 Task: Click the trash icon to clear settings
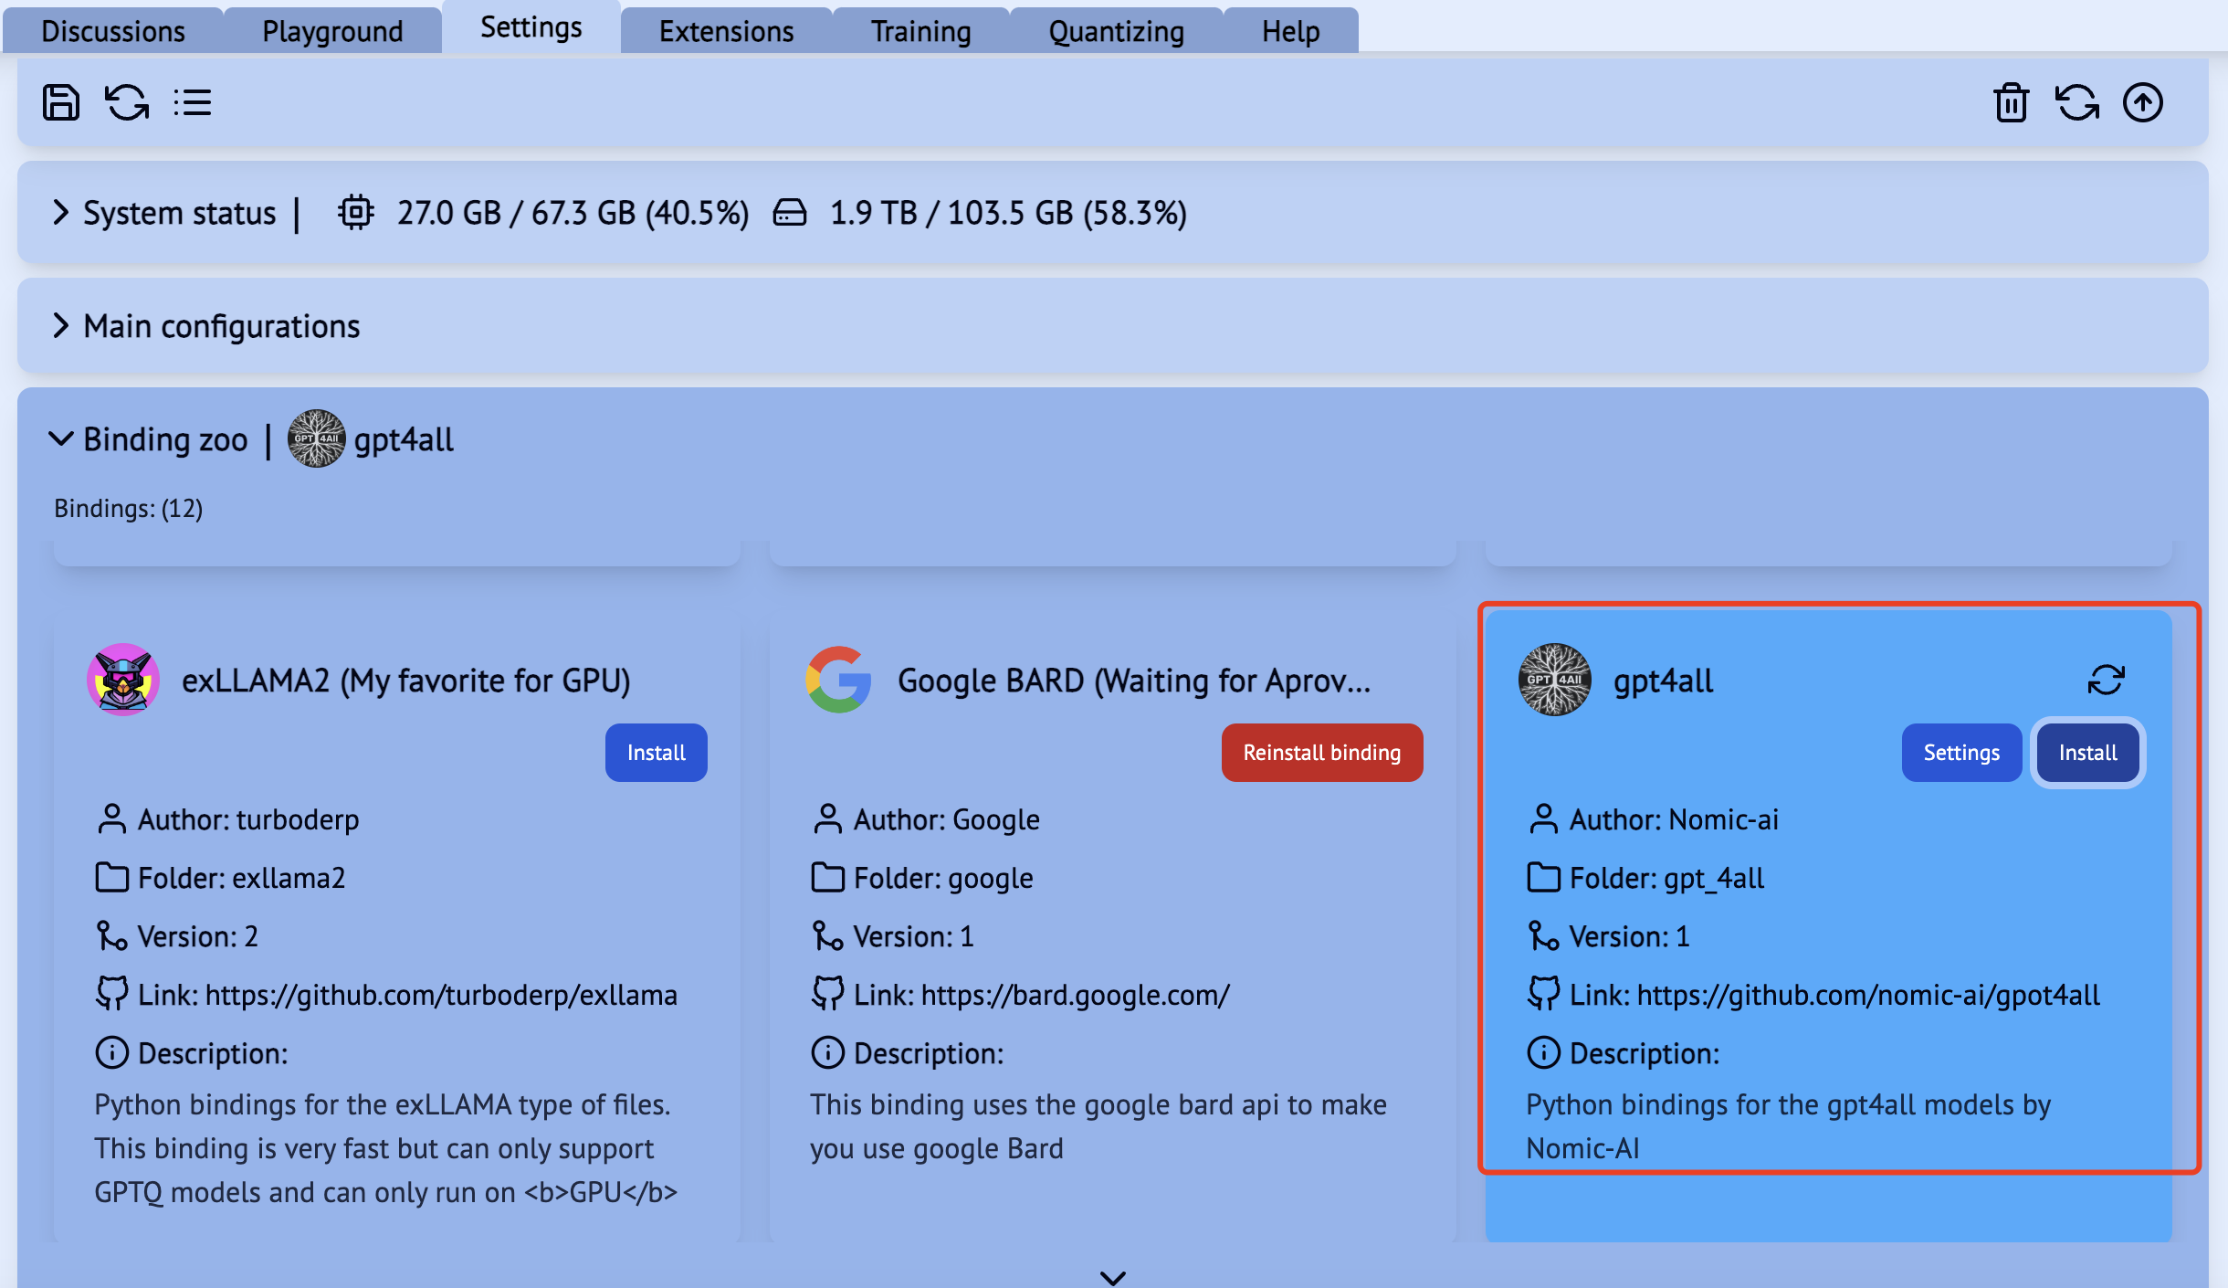[2012, 102]
